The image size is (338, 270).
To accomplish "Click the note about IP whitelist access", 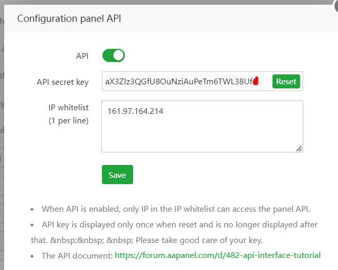I will [x=176, y=209].
